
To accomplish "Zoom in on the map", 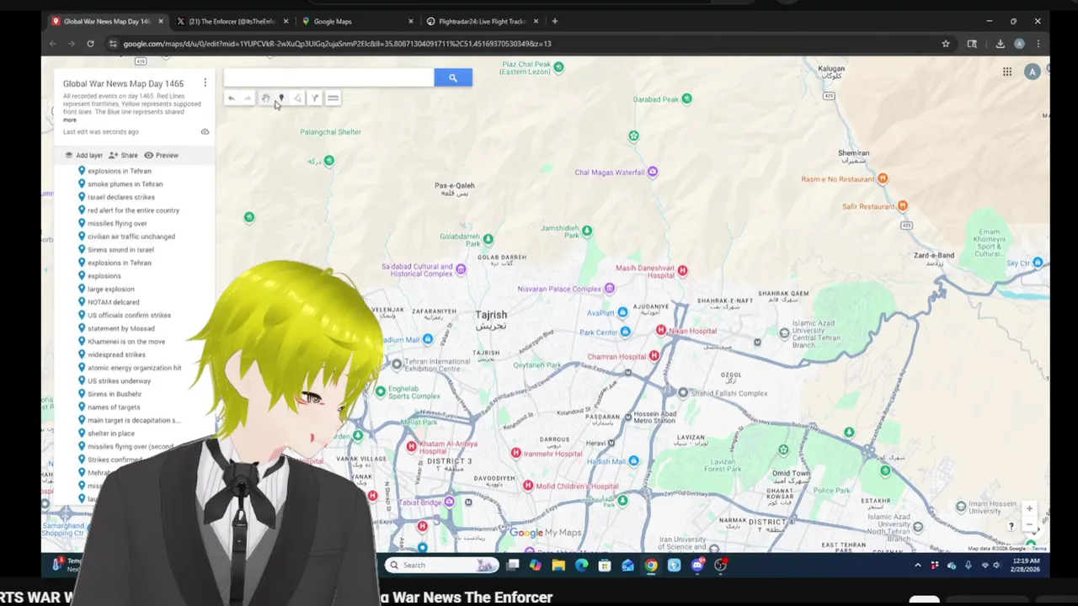I will tap(1029, 509).
